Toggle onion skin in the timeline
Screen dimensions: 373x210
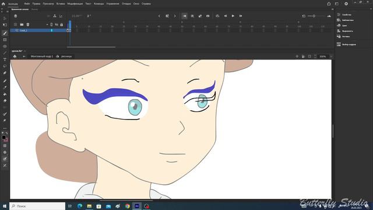(x=184, y=16)
